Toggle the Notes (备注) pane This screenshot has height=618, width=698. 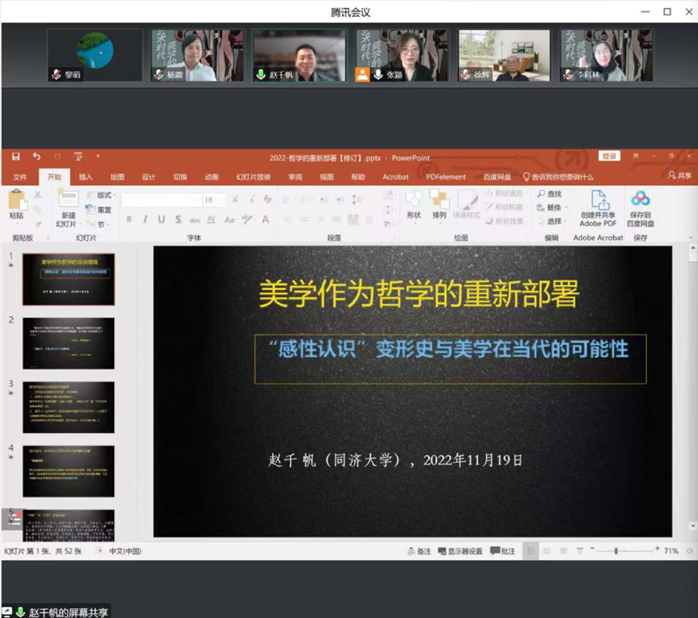[419, 551]
